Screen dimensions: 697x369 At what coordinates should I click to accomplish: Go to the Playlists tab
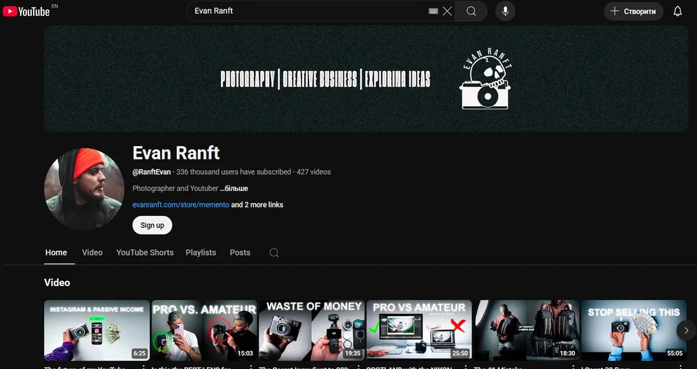(x=201, y=252)
